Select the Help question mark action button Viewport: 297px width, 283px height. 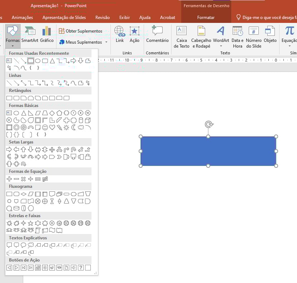81,268
